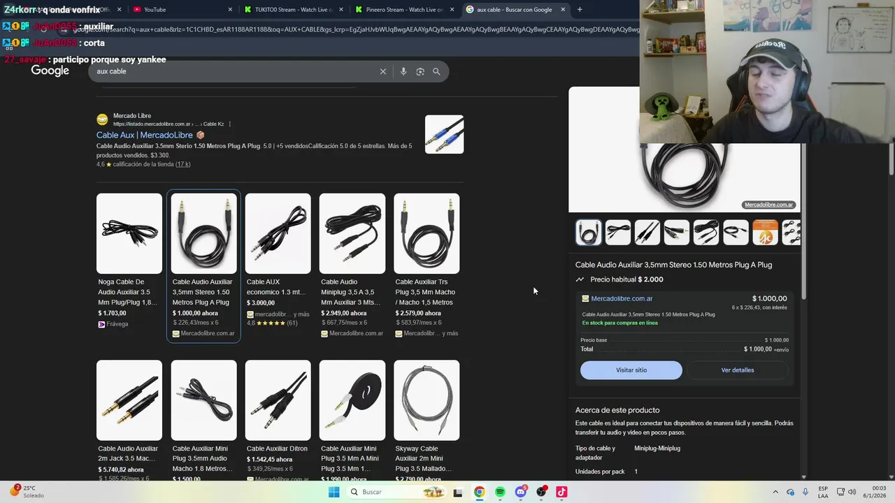Screen dimensions: 895x503
Task: Start voice search with the microphone icon
Action: coord(403,71)
